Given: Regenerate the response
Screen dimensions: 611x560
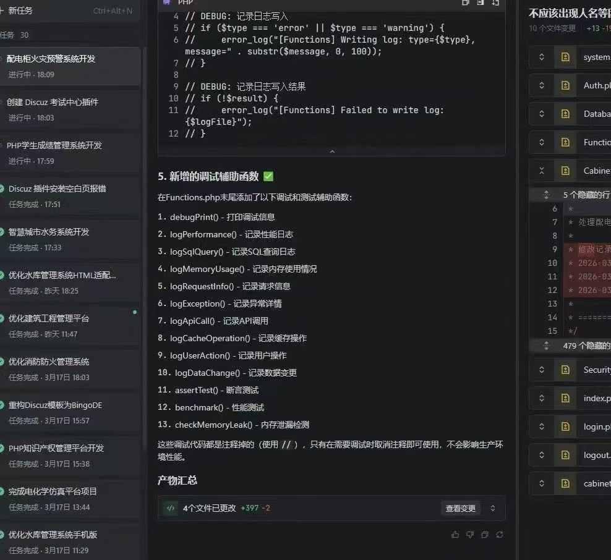Looking at the screenshot, I should click(500, 535).
